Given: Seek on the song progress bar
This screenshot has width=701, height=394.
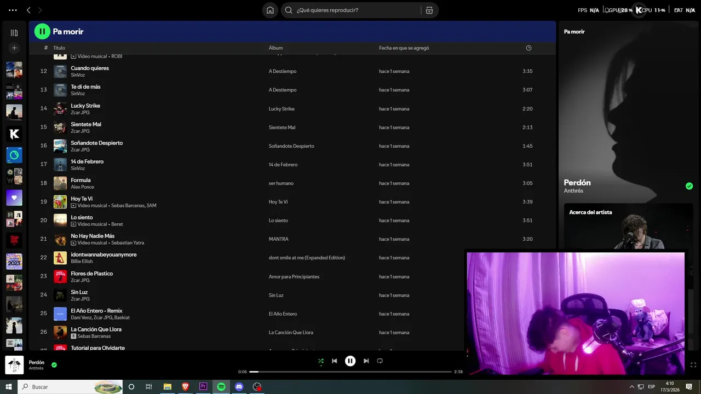Looking at the screenshot, I should pyautogui.click(x=350, y=372).
